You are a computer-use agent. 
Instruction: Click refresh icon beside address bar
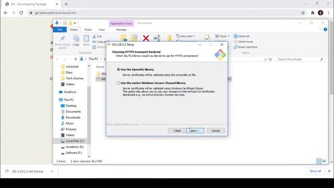pyautogui.click(x=270, y=59)
